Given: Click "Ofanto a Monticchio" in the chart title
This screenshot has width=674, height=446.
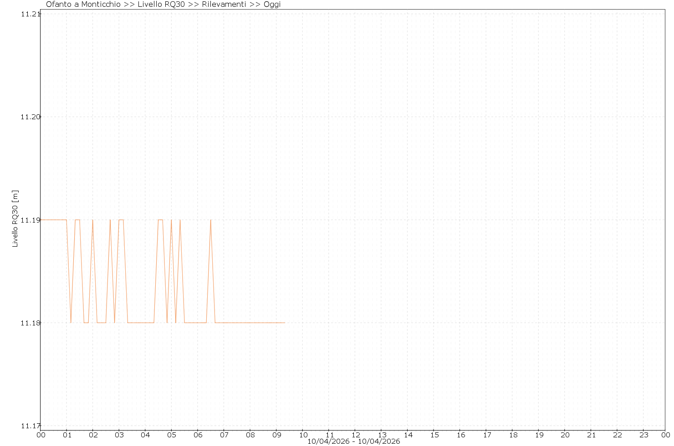Looking at the screenshot, I should pos(83,5).
